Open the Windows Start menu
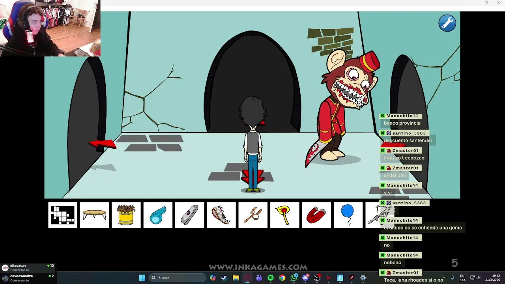The image size is (505, 284). tap(142, 278)
